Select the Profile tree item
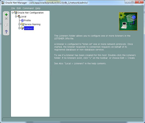Screen dimensions: 145x123 pos(27,20)
